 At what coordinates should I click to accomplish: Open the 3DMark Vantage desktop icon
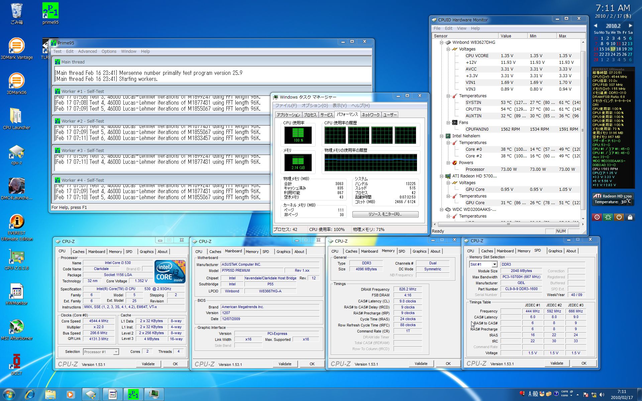click(x=16, y=46)
